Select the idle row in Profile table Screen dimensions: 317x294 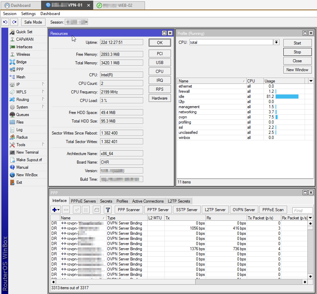pos(245,97)
